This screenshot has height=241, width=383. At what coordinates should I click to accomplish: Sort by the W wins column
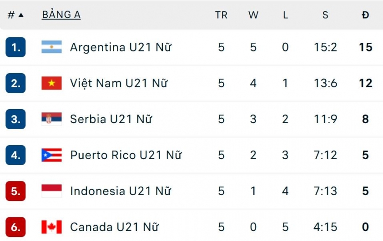(253, 15)
